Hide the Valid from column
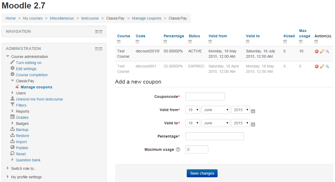Image resolution: width=335 pixels, height=182 pixels. tap(210, 42)
